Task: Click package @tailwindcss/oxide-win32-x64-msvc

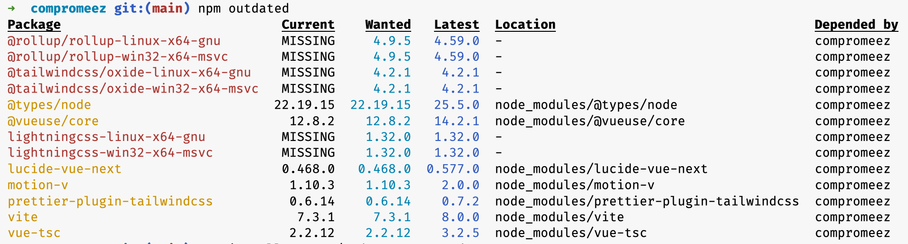Action: click(133, 89)
